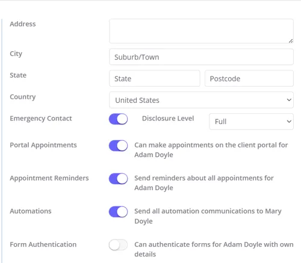Click inside the Address text area
Image resolution: width=301 pixels, height=263 pixels.
[201, 31]
